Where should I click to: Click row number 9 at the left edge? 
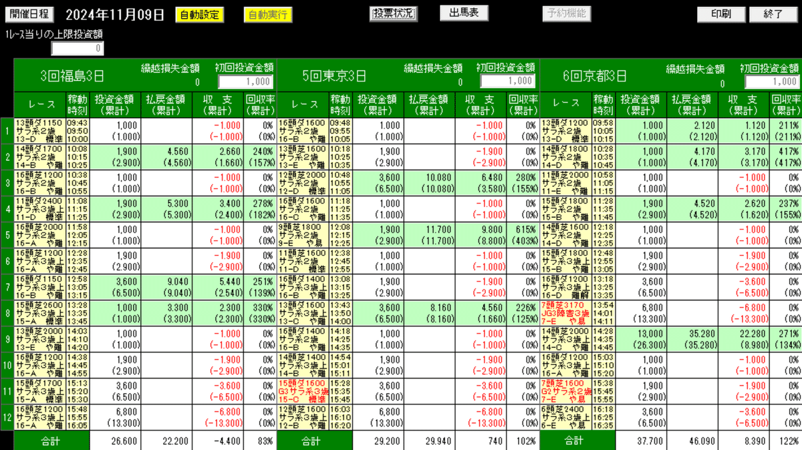pos(7,339)
